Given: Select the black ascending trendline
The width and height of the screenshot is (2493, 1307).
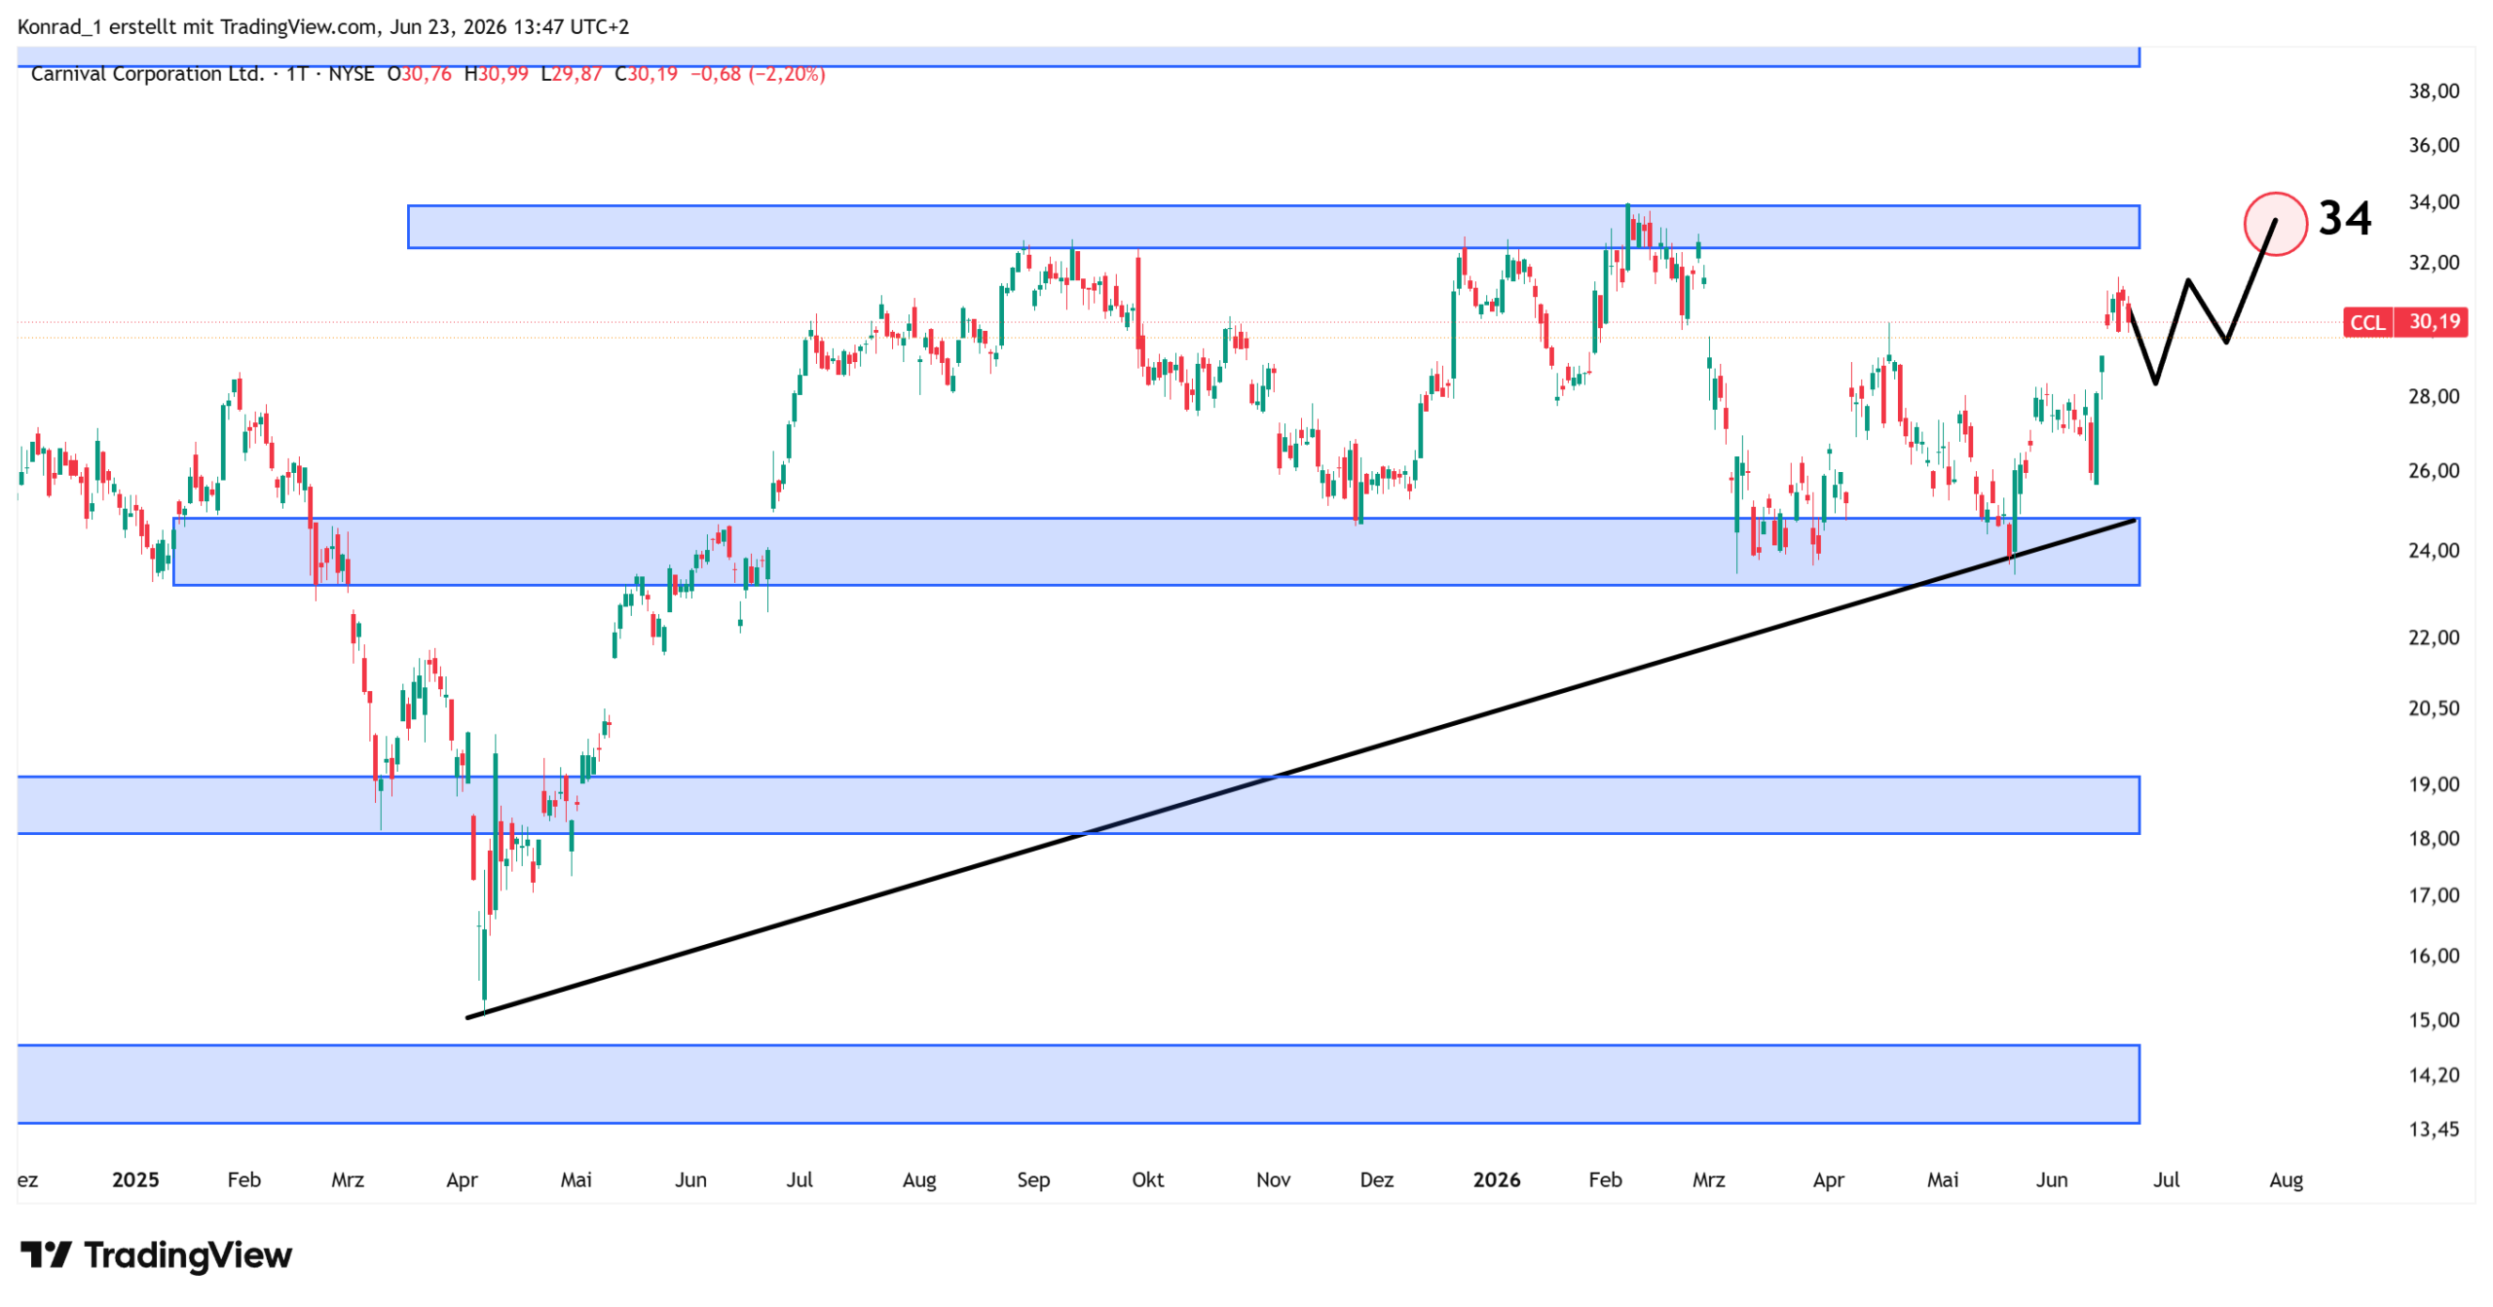Looking at the screenshot, I should coord(1300,769).
